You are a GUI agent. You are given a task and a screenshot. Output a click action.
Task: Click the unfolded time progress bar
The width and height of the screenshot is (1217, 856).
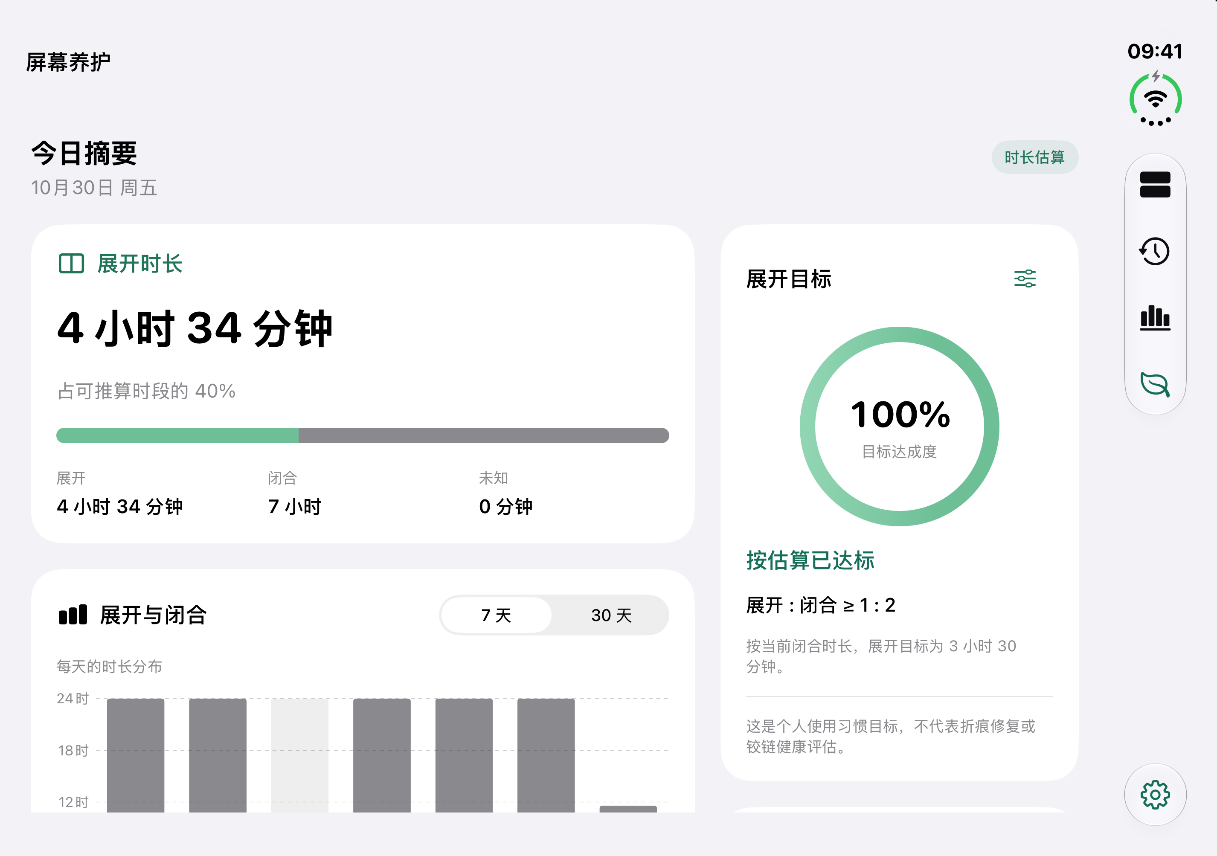[x=363, y=435]
